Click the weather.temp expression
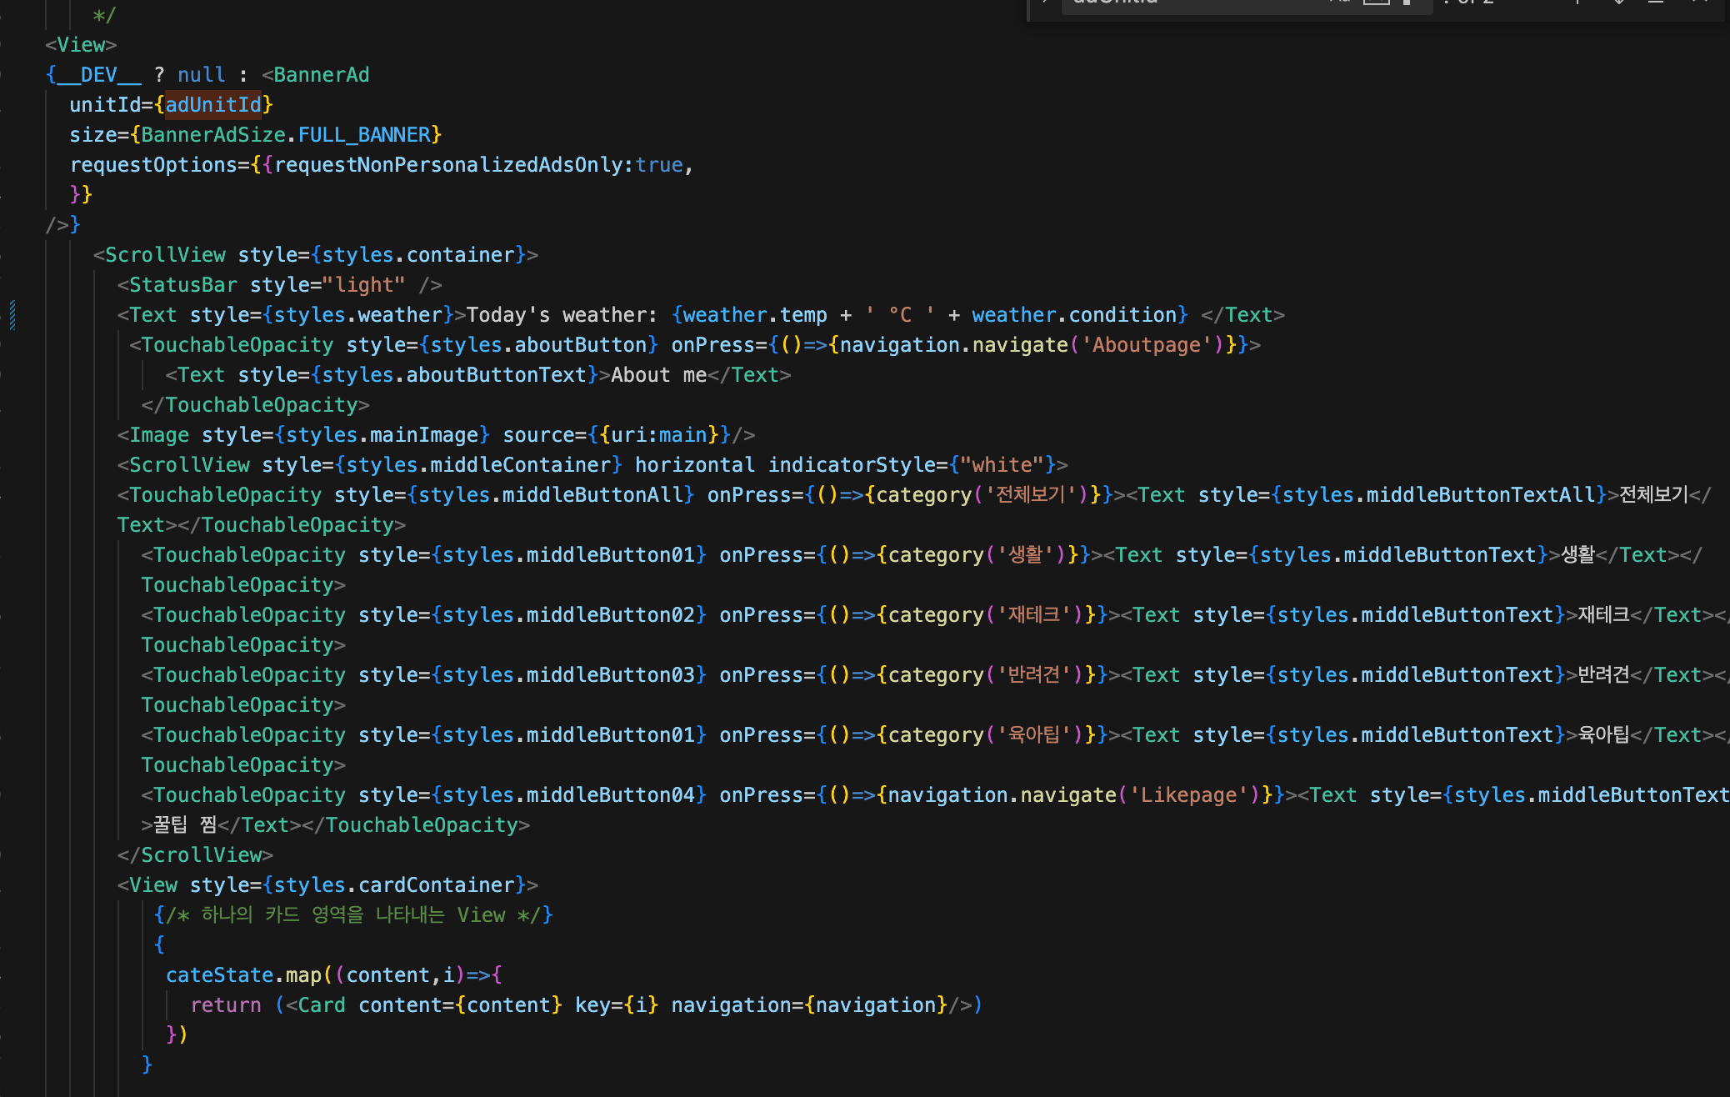Screen dimensions: 1730x1097 point(755,315)
